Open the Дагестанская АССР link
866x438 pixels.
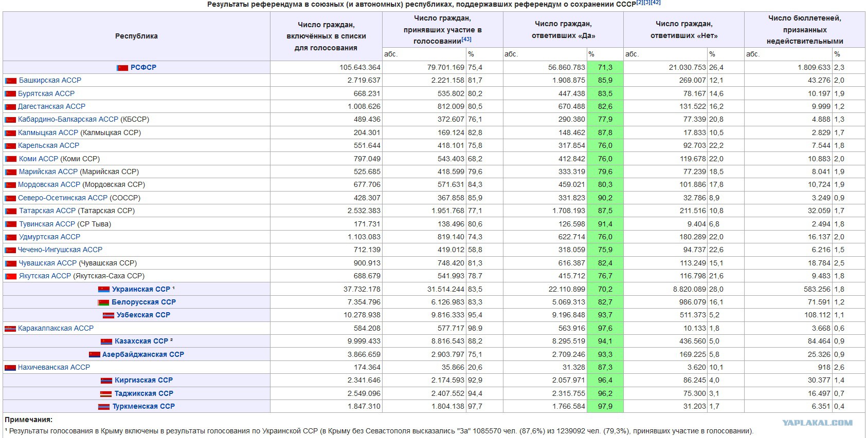click(52, 106)
